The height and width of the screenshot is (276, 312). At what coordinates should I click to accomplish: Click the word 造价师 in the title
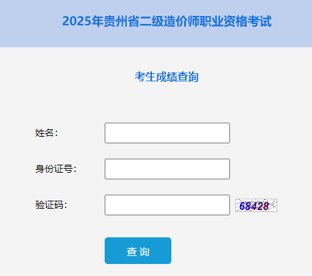[x=181, y=21]
